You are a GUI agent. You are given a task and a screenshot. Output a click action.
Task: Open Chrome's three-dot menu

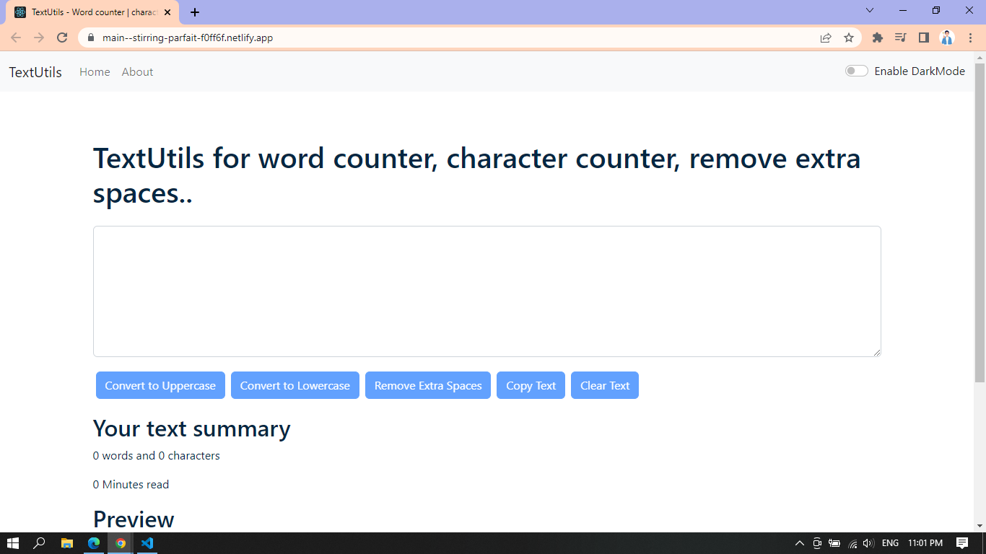click(971, 38)
